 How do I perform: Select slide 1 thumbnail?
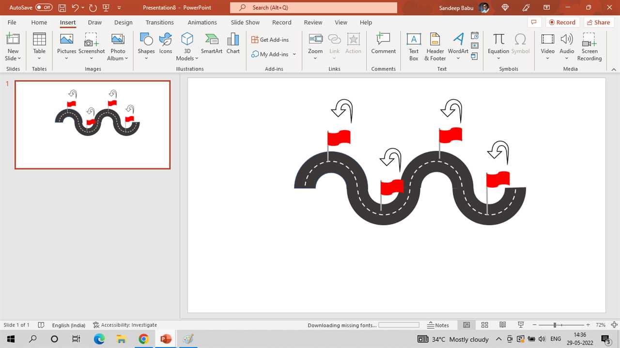point(93,125)
